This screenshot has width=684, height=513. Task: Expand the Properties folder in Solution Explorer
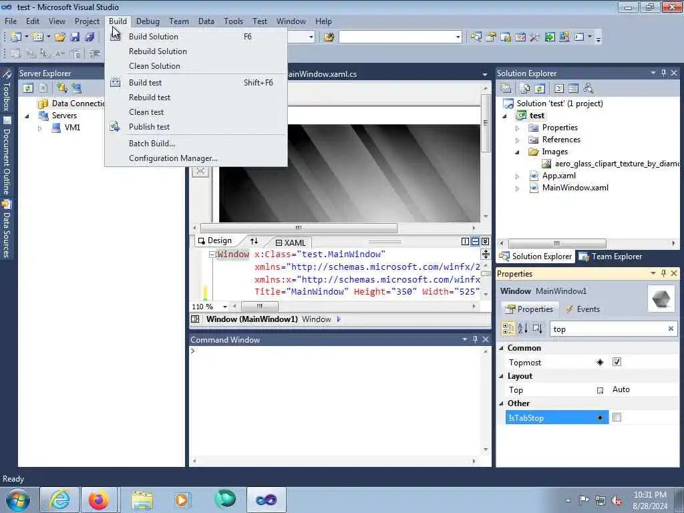pyautogui.click(x=518, y=128)
